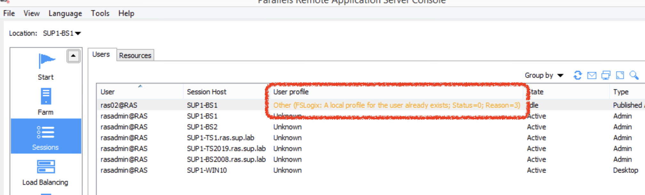This screenshot has height=195, width=645.
Task: Open the Farm category in sidebar
Action: [x=46, y=102]
